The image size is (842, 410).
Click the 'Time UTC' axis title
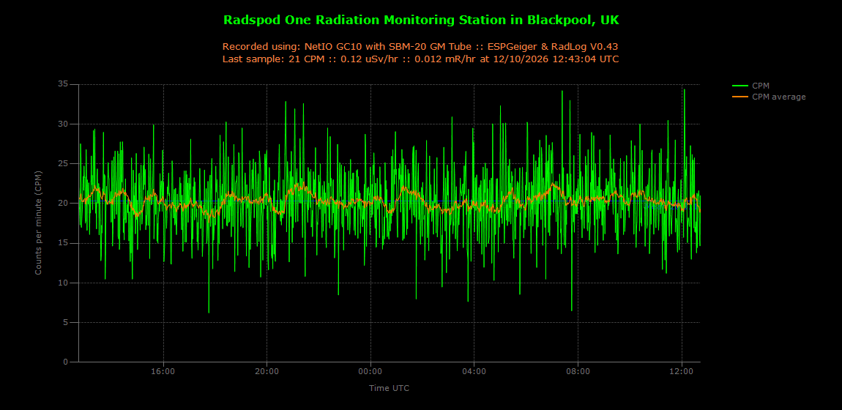(x=389, y=387)
